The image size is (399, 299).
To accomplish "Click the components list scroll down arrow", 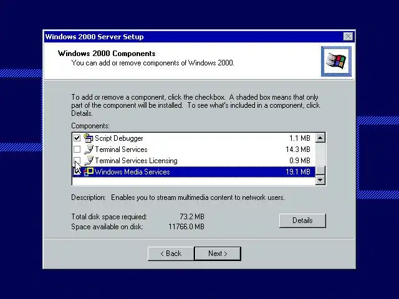I will 320,180.
